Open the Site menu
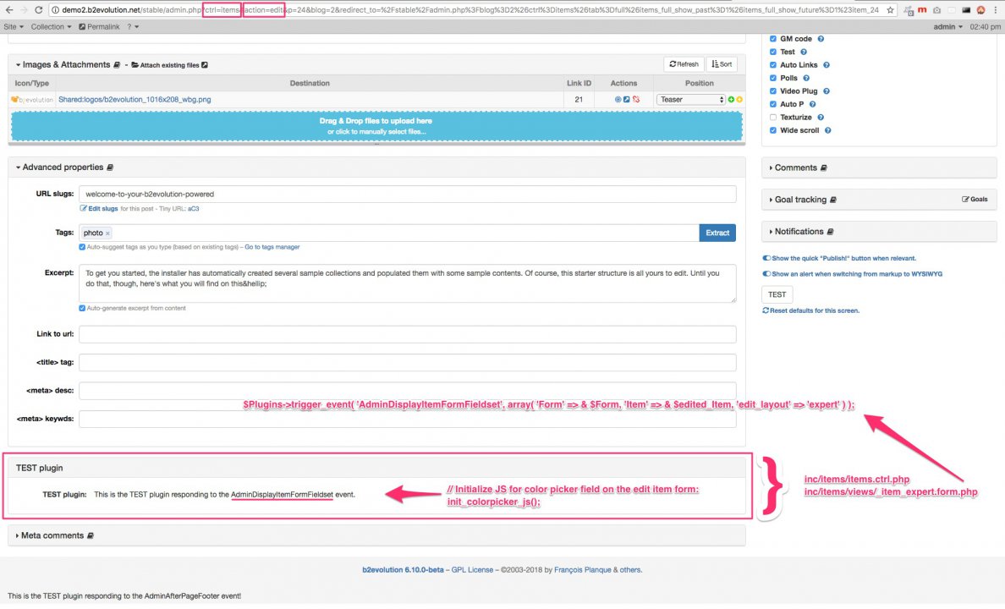 pos(14,27)
